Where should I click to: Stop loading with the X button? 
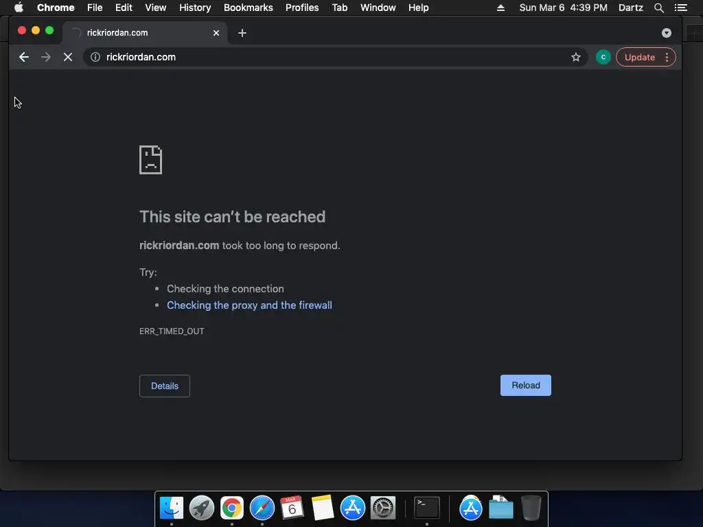(68, 57)
